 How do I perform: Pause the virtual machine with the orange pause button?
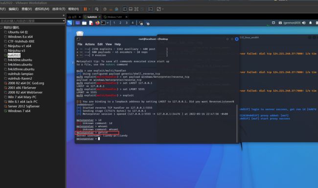coord(85,9)
